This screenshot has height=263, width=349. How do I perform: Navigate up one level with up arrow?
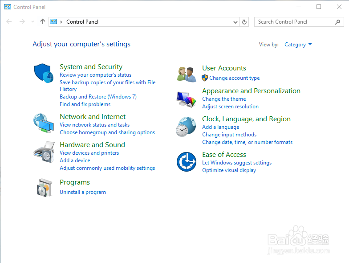click(x=43, y=21)
